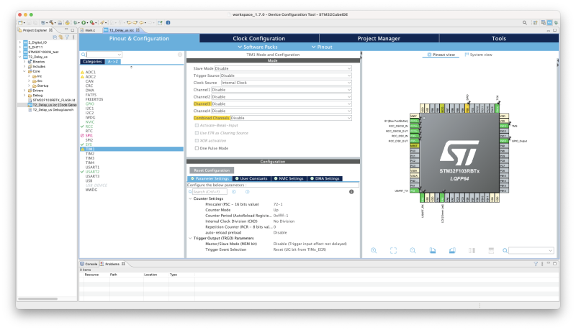
Task: Click the Collapse All icon in Project Explorer
Action: [x=55, y=37]
